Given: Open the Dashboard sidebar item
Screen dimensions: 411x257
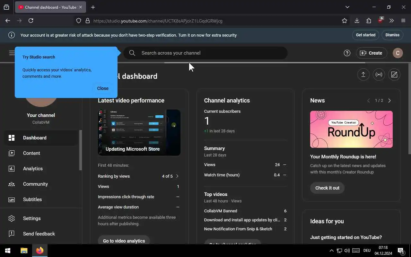Looking at the screenshot, I should coord(41,138).
